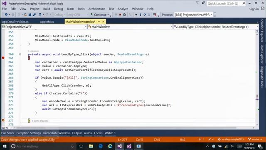This screenshot has width=266, height=150.
Task: Open the Undo history dropdown arrow
Action: (x=43, y=15)
